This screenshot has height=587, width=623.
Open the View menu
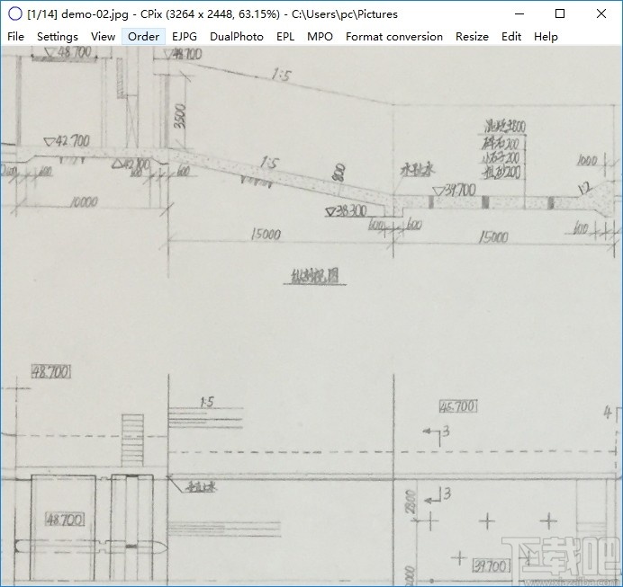coord(103,37)
